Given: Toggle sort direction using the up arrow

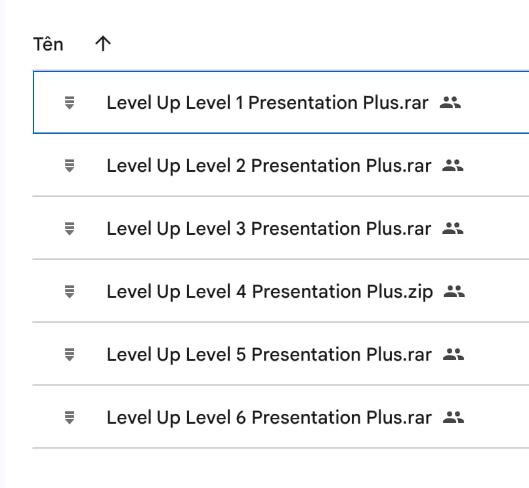Looking at the screenshot, I should 102,44.
